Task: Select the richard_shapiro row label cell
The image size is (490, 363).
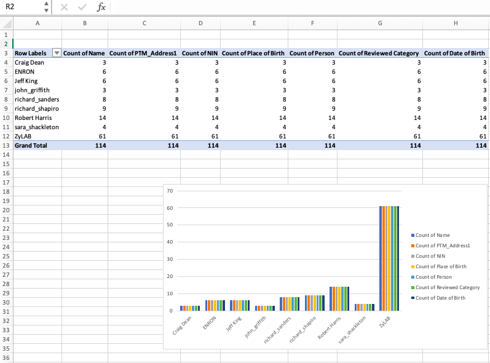Action: tap(38, 108)
